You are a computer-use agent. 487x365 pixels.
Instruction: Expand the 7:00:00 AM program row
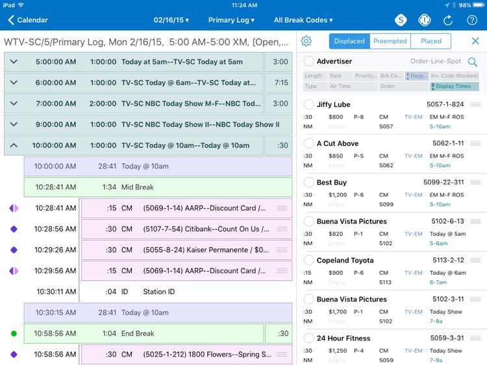click(x=14, y=103)
